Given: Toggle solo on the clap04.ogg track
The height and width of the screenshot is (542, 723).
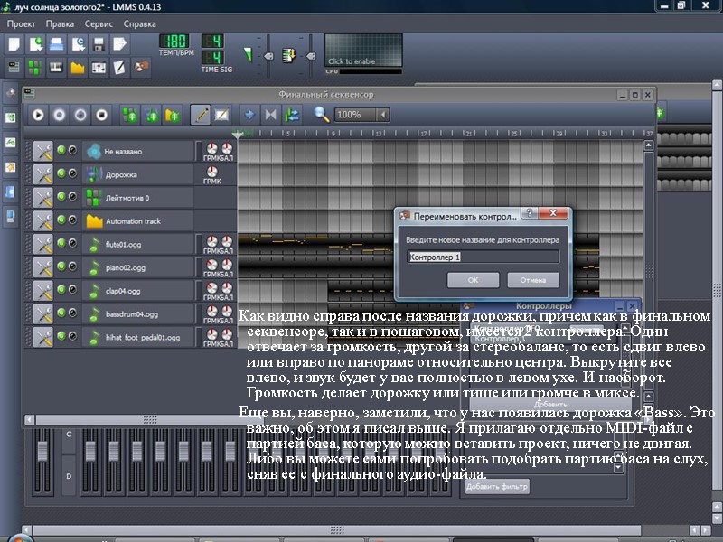Looking at the screenshot, I should [72, 291].
